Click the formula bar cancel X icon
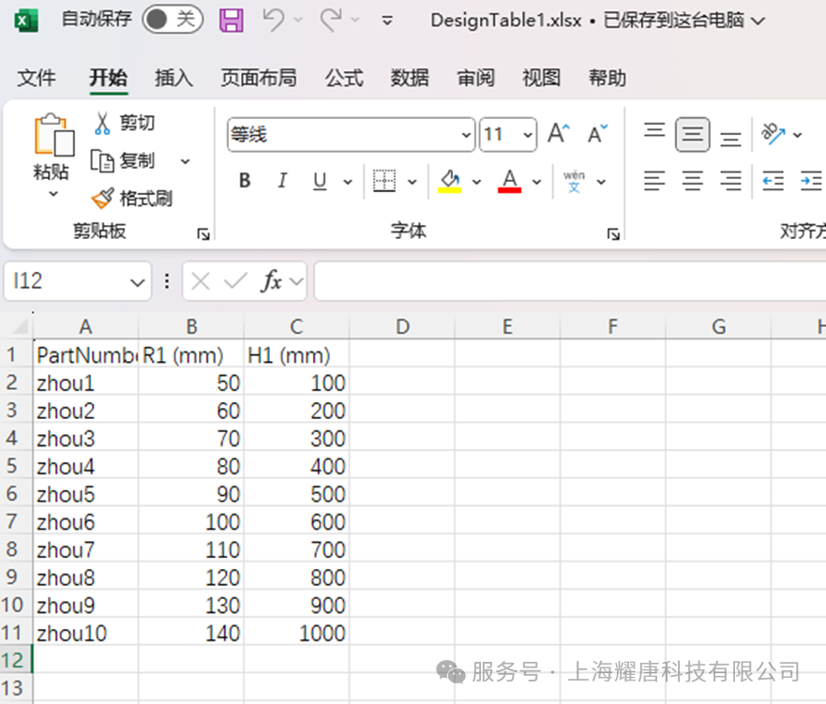 click(201, 281)
